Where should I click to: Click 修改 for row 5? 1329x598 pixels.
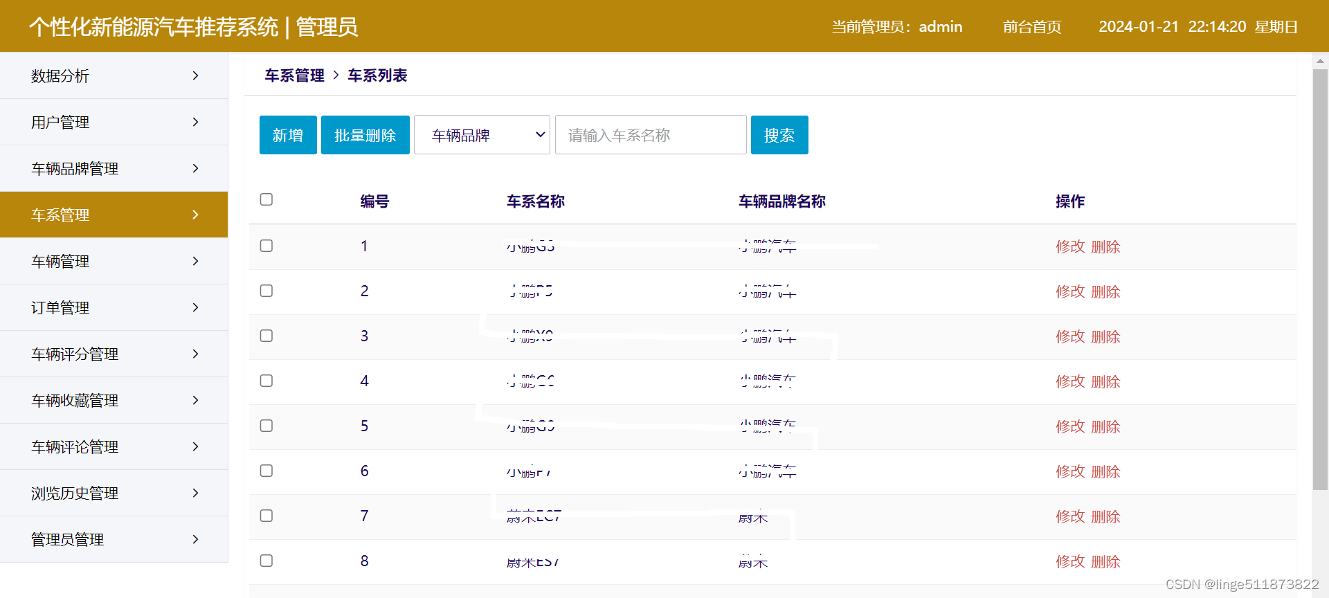1070,426
